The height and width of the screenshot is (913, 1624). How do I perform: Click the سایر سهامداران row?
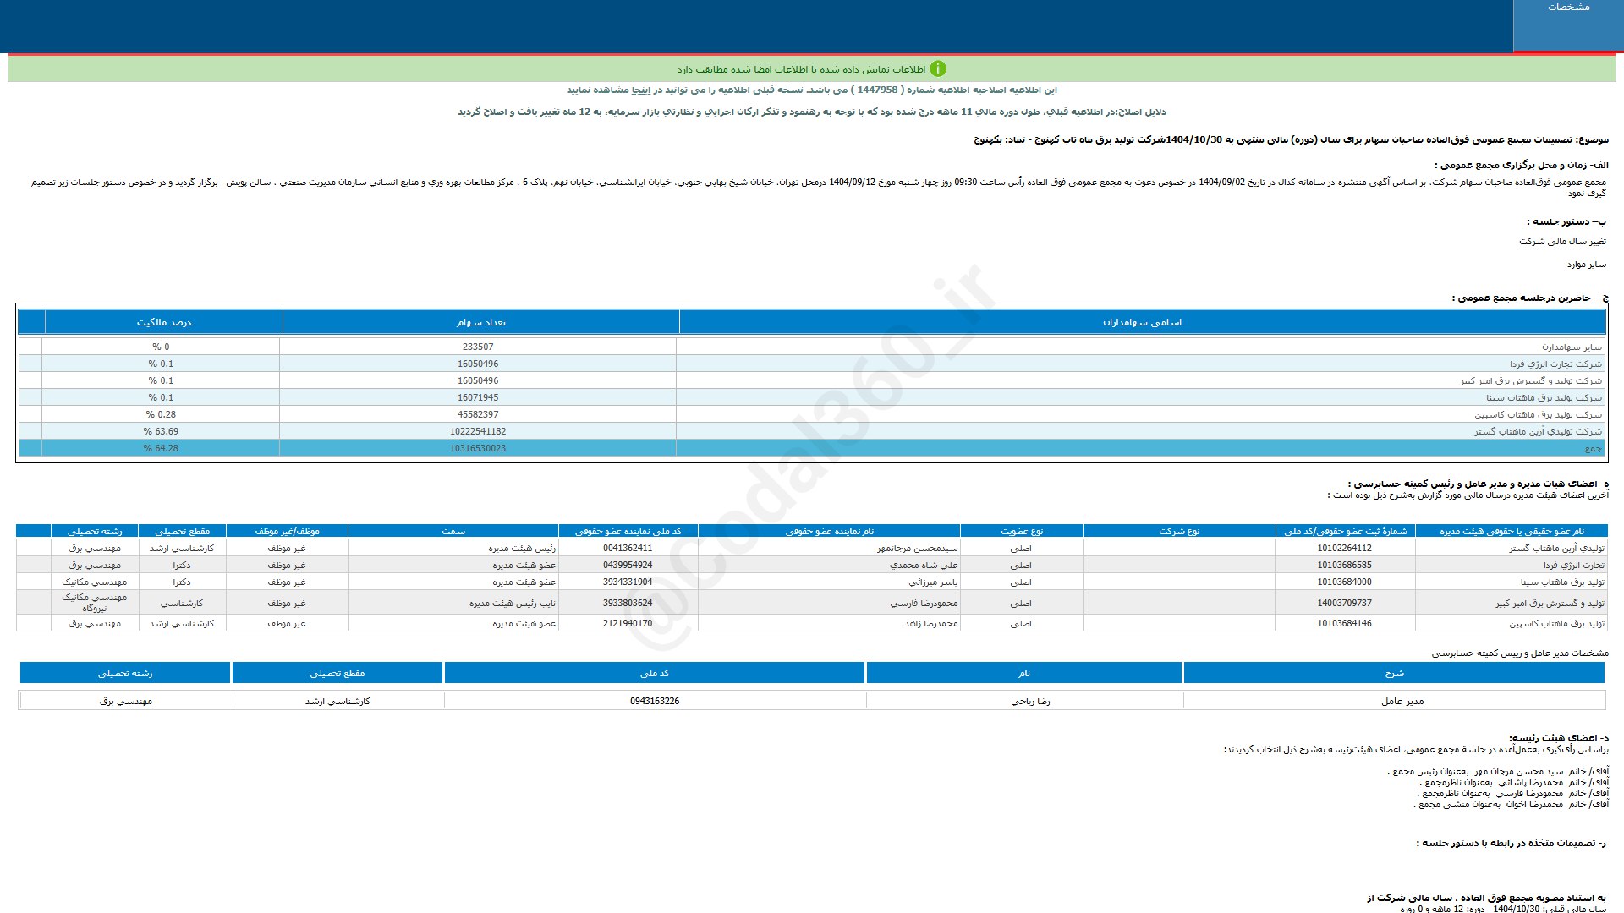(x=1571, y=347)
